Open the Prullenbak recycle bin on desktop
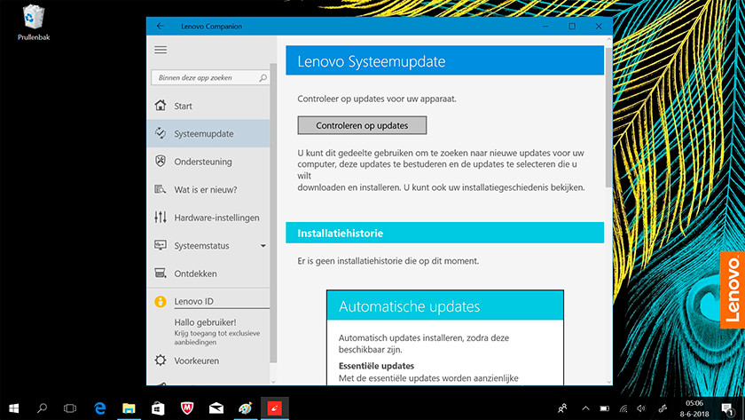This screenshot has width=745, height=420. [34, 22]
